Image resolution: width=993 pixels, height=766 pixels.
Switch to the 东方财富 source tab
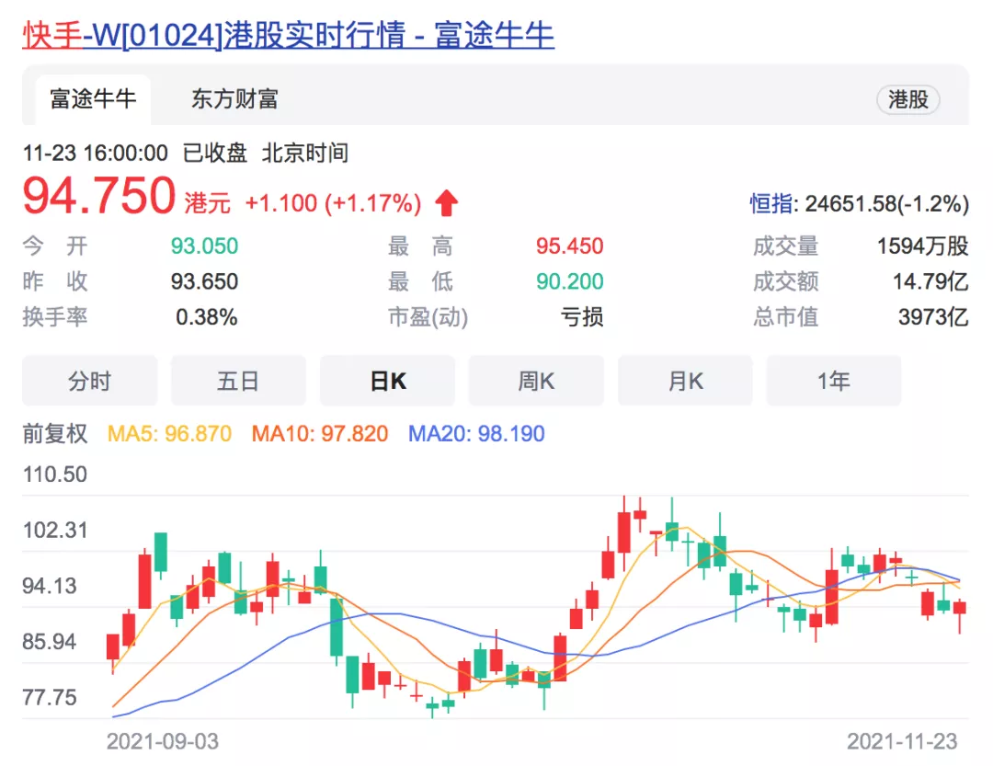click(x=234, y=99)
